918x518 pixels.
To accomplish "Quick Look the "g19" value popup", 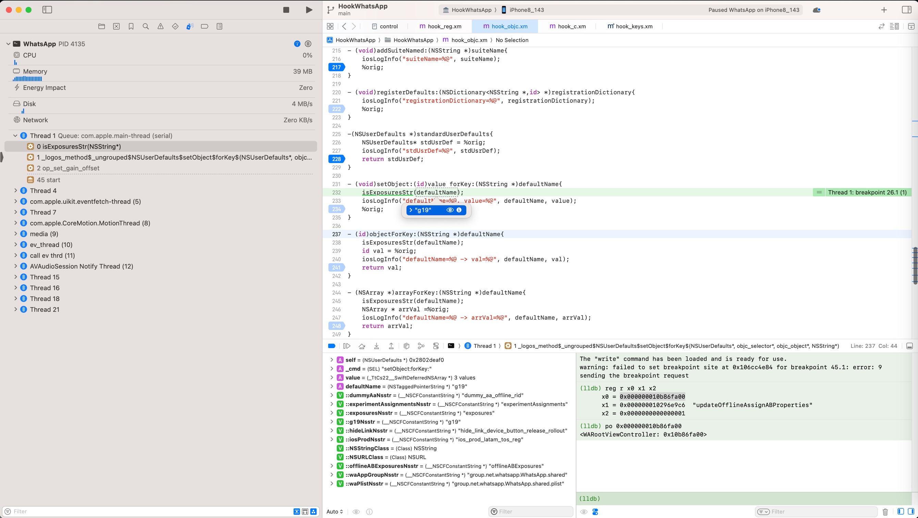I will 450,210.
